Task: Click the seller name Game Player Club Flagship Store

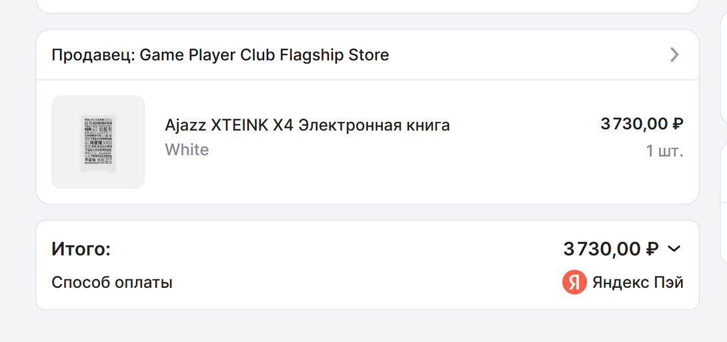Action: coord(264,55)
